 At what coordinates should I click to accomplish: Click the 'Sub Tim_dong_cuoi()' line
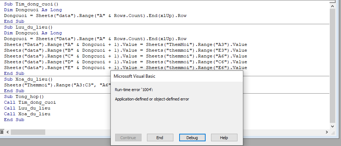click(31, 4)
